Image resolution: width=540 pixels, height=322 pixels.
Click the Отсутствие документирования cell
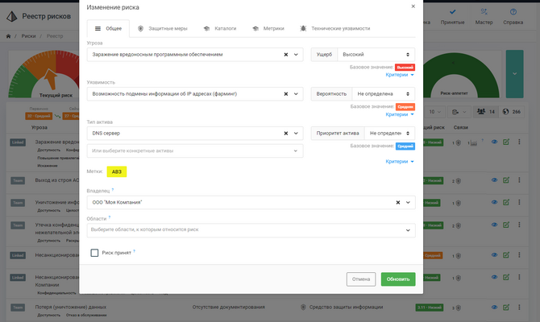[228, 308]
